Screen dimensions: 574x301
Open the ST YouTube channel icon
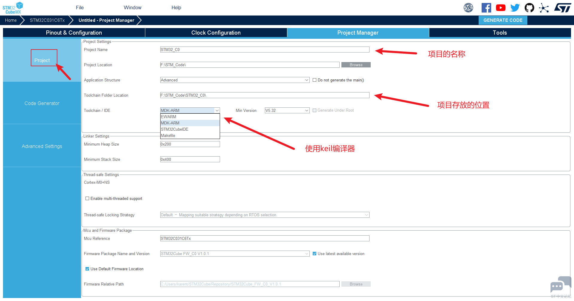(501, 8)
